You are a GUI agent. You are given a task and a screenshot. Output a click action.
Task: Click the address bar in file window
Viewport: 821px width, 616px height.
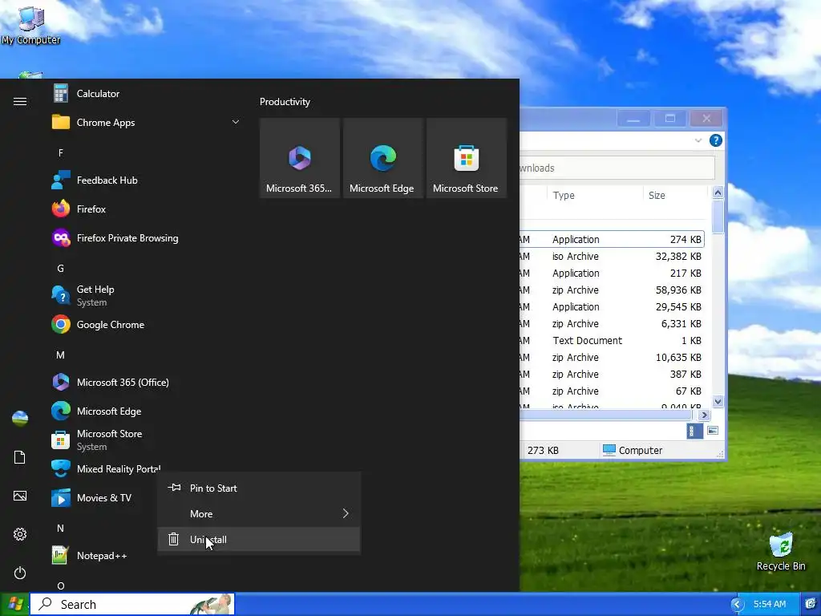click(617, 168)
